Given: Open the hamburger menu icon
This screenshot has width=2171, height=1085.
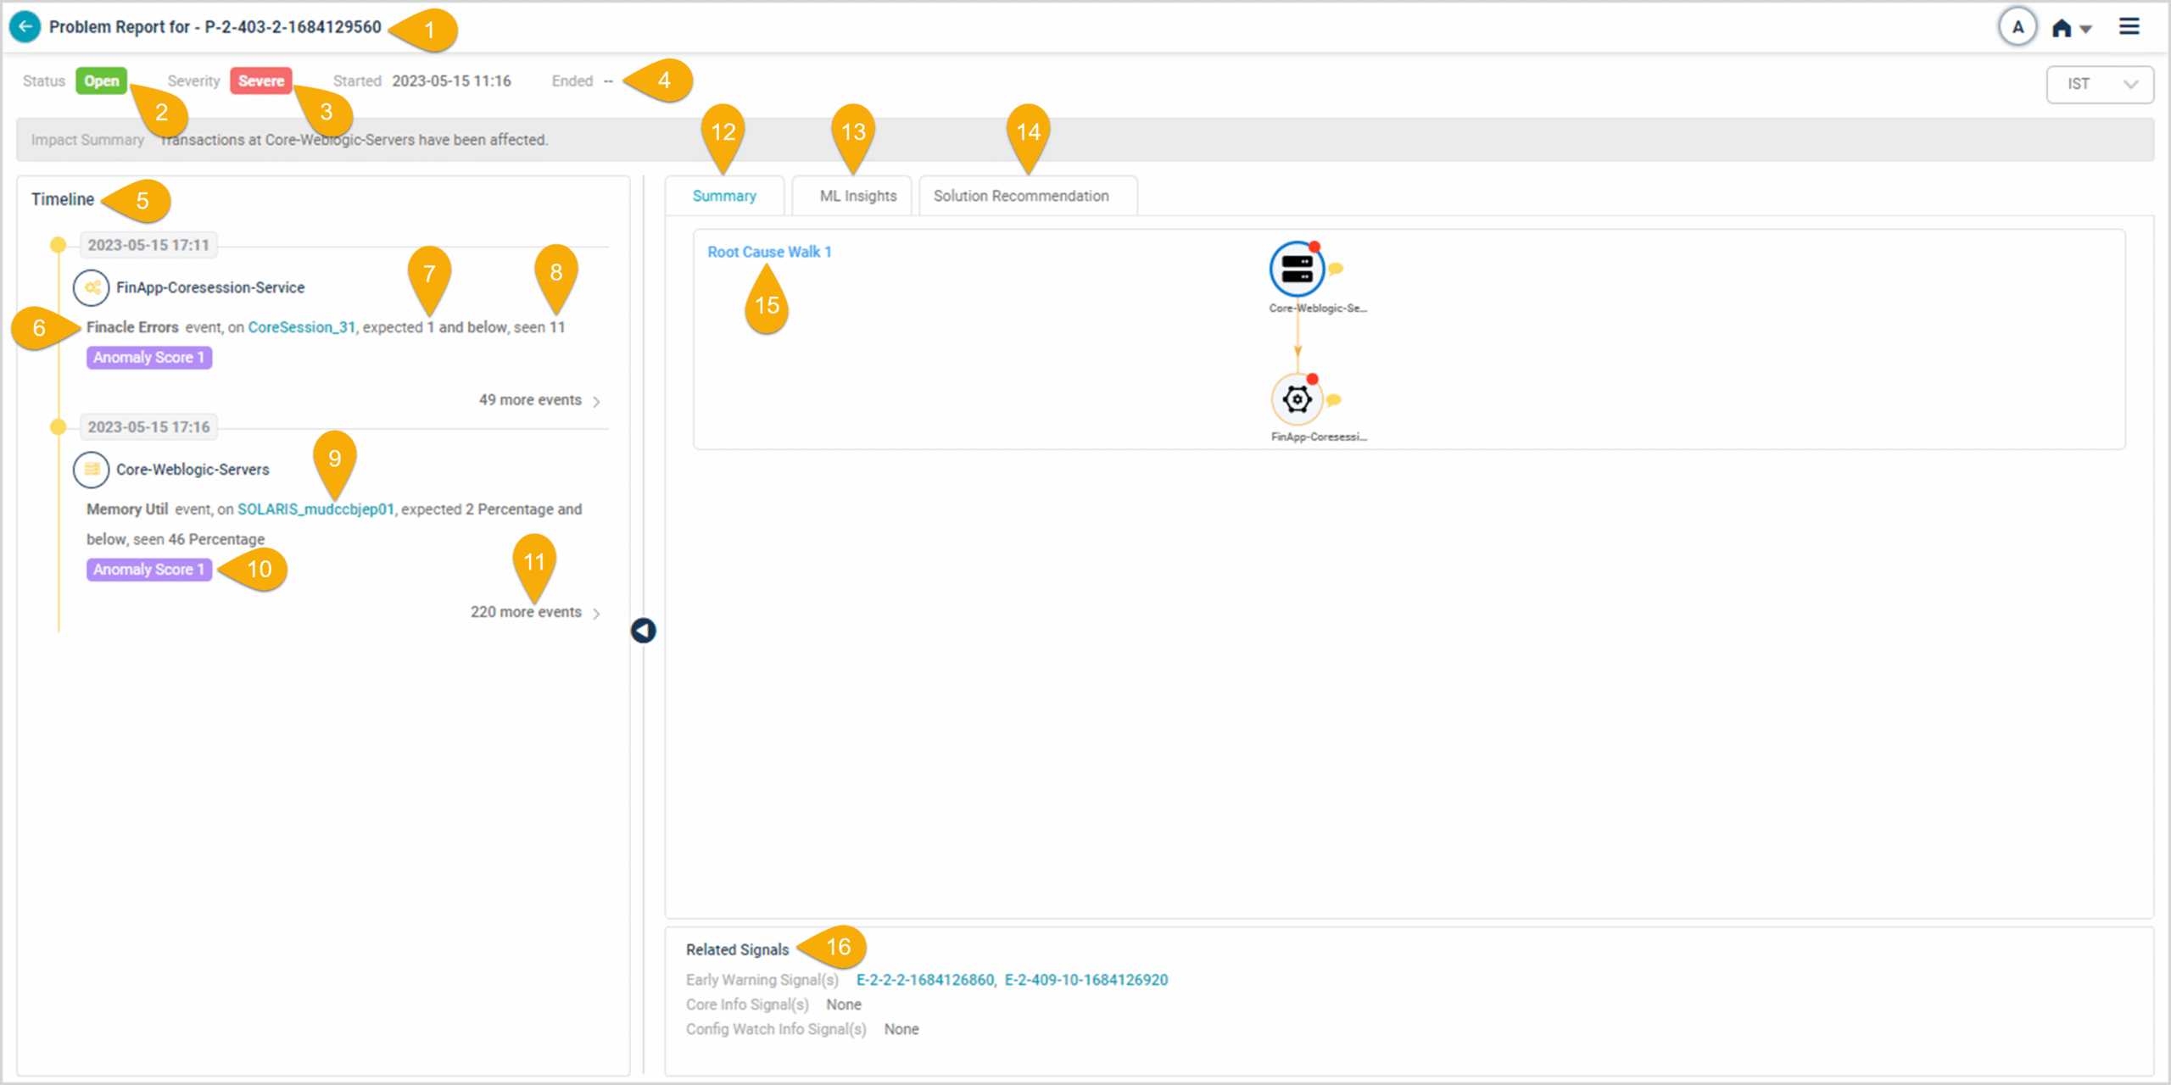Looking at the screenshot, I should [x=2129, y=27].
